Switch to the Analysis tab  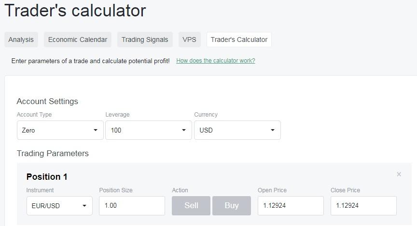pos(21,40)
